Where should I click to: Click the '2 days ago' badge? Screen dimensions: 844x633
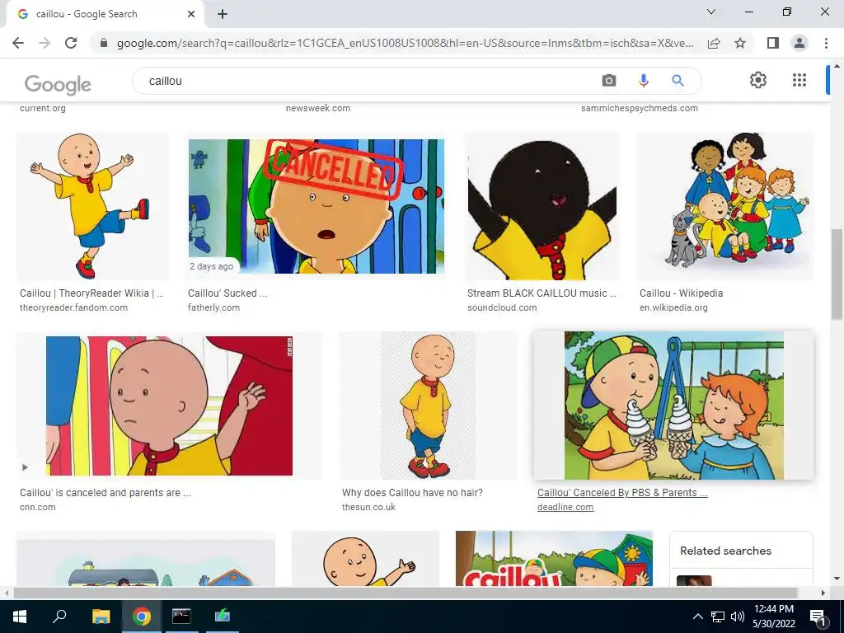[x=212, y=266]
